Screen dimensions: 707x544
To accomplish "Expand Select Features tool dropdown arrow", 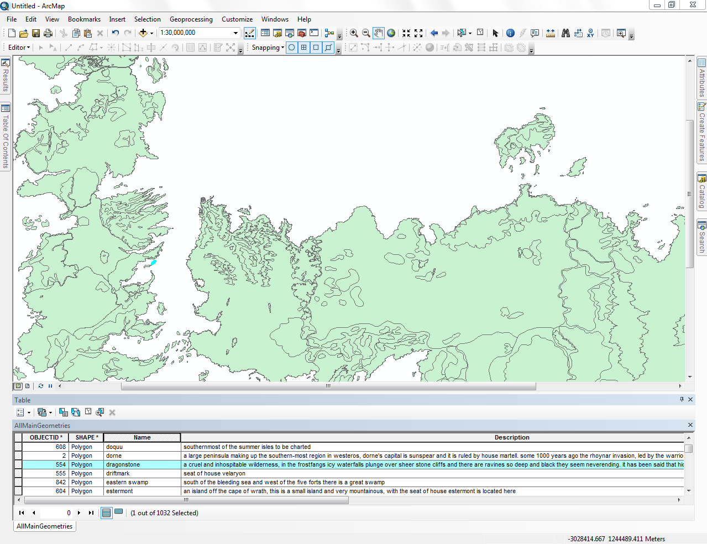I will tap(470, 33).
